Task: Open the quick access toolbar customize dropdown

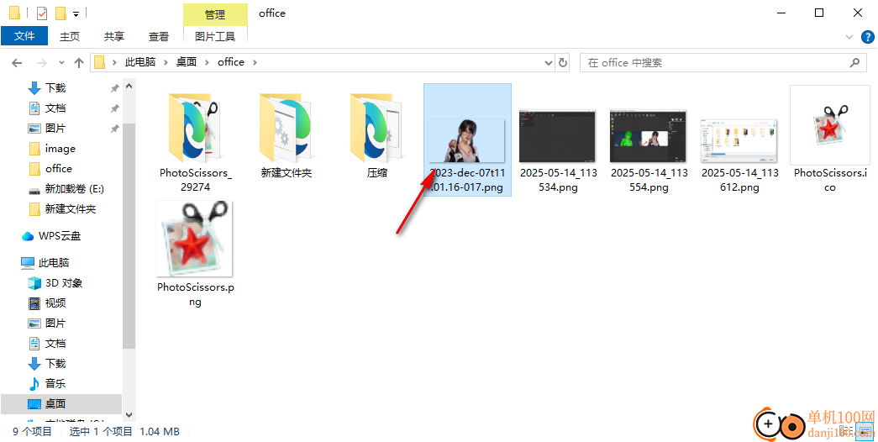Action: [x=76, y=13]
